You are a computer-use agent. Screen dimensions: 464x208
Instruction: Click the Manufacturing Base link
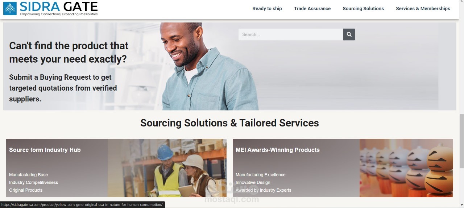click(28, 175)
